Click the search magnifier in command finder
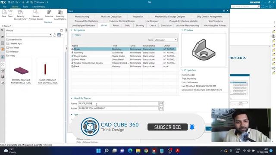The image size is (276, 155). (258, 6)
